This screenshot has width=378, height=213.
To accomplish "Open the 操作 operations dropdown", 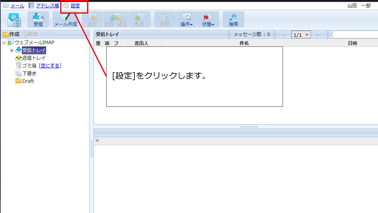I will (186, 19).
